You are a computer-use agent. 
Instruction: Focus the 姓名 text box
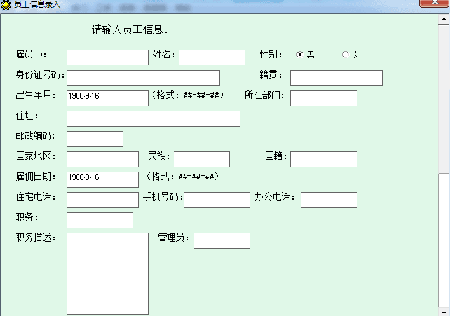click(x=212, y=58)
